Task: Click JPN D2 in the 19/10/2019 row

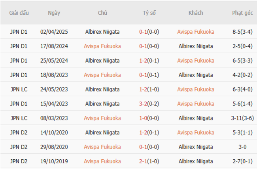Action: [x=19, y=161]
